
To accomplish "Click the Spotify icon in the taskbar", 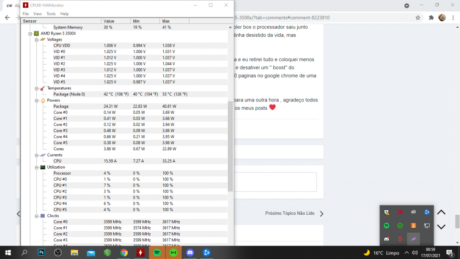I will 157,253.
